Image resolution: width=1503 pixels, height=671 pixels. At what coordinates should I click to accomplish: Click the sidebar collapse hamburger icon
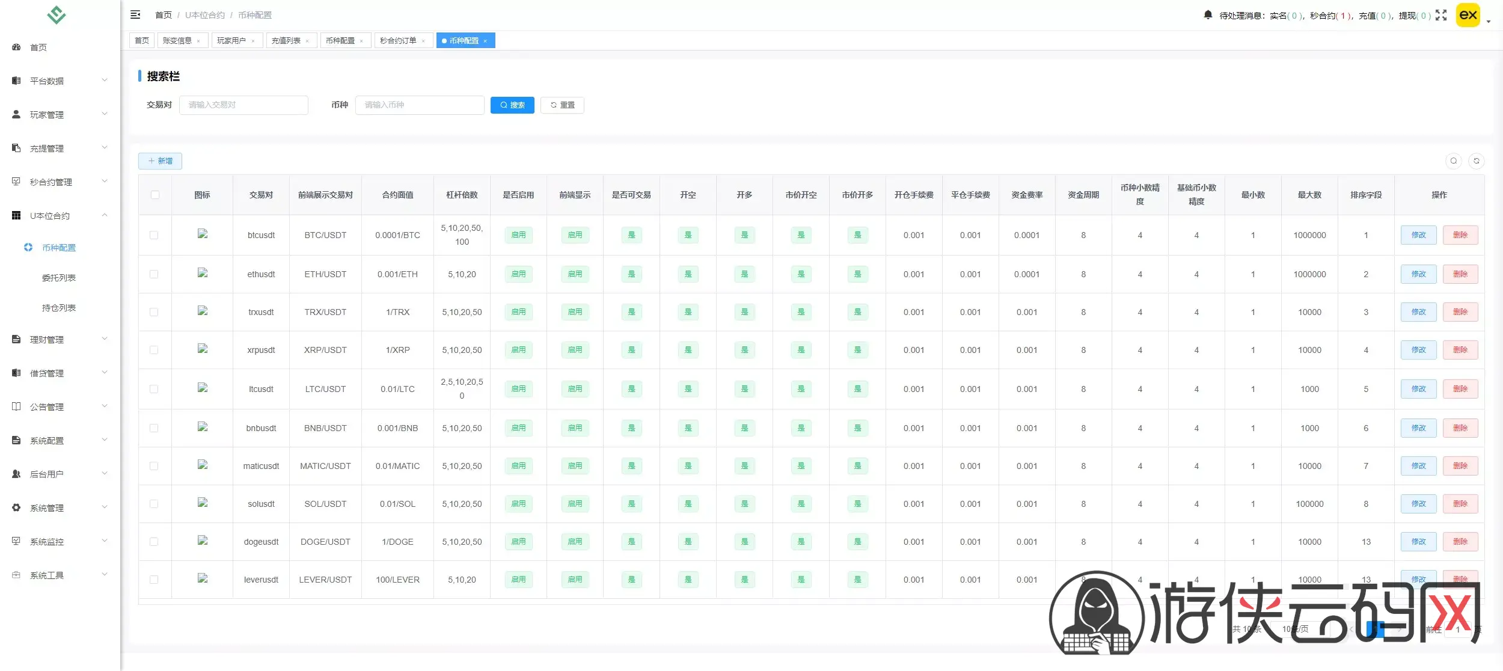pos(135,14)
